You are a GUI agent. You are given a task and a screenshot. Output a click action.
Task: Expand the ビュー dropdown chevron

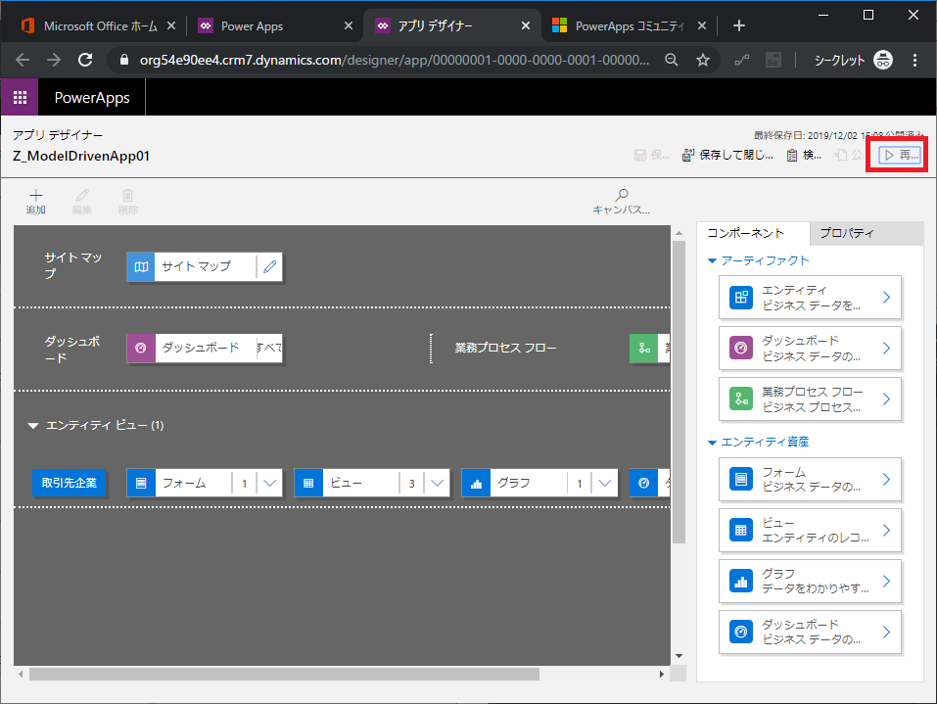point(437,483)
